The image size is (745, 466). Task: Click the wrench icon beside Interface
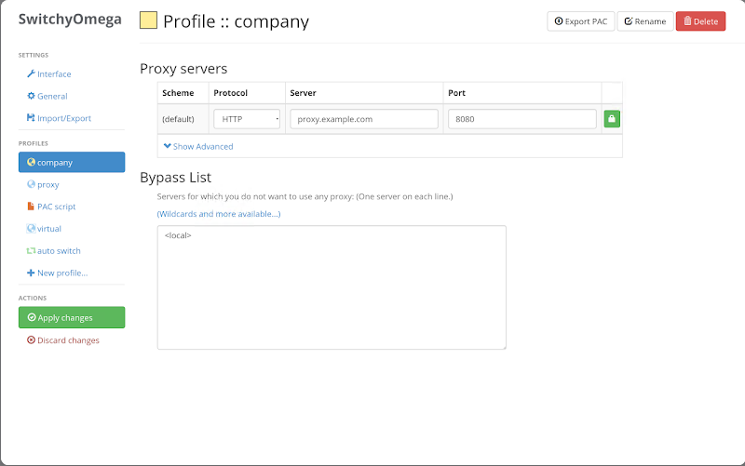click(x=31, y=73)
